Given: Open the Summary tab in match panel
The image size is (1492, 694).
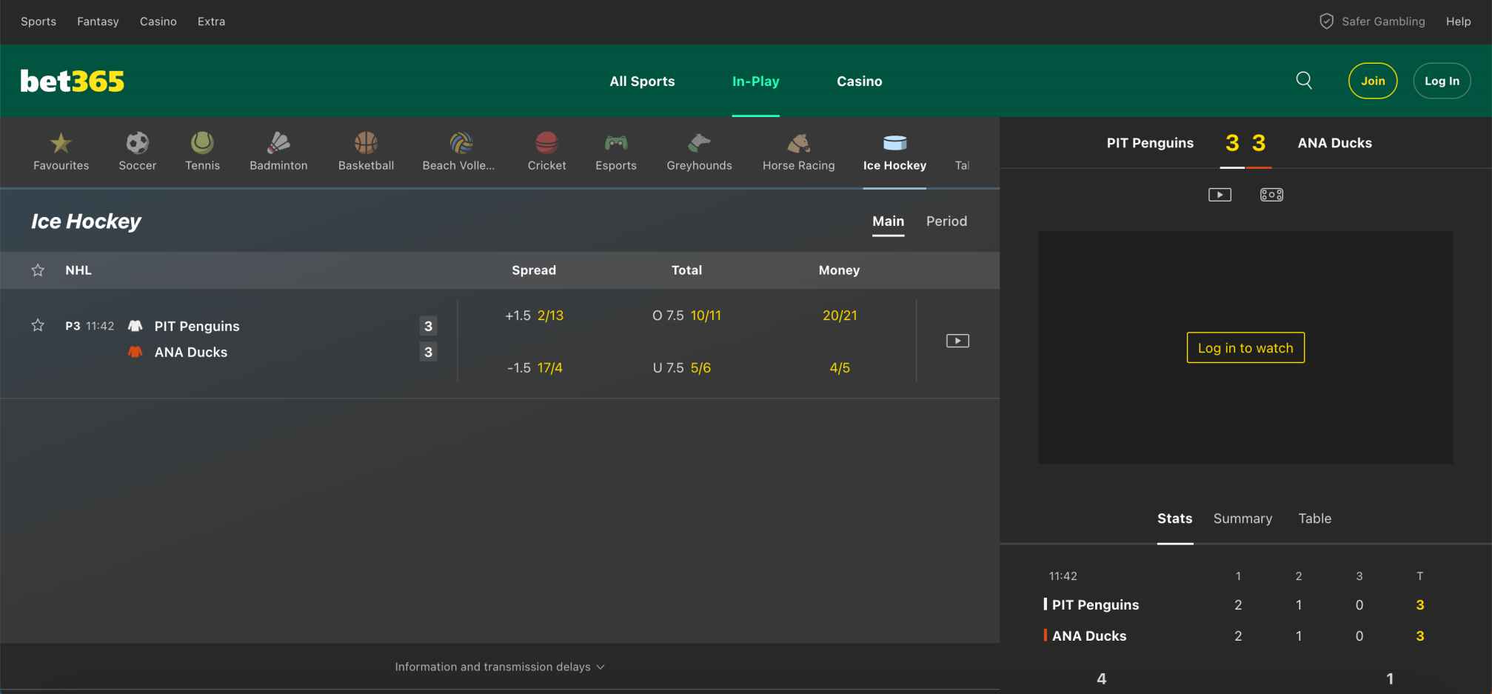Looking at the screenshot, I should [x=1242, y=518].
